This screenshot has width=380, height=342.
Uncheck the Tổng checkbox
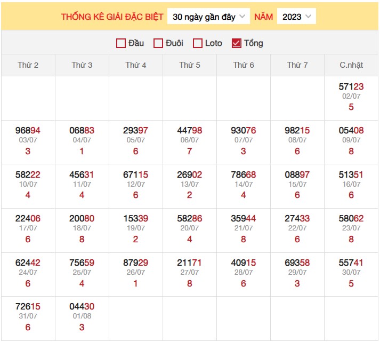pos(237,43)
